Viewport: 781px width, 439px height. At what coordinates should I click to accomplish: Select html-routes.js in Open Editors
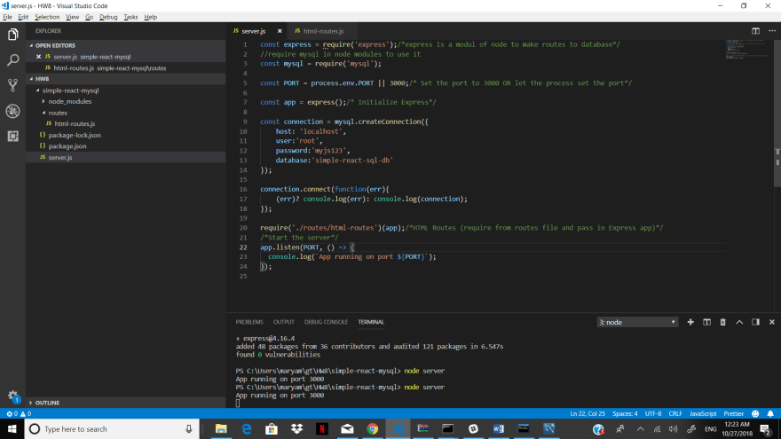coord(109,68)
